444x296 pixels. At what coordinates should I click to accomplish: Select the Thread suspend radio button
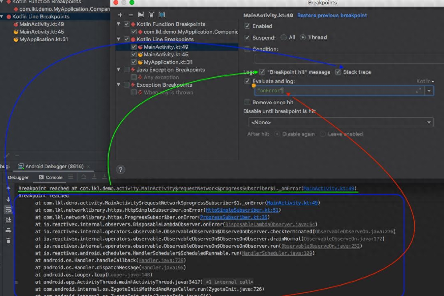pos(303,38)
